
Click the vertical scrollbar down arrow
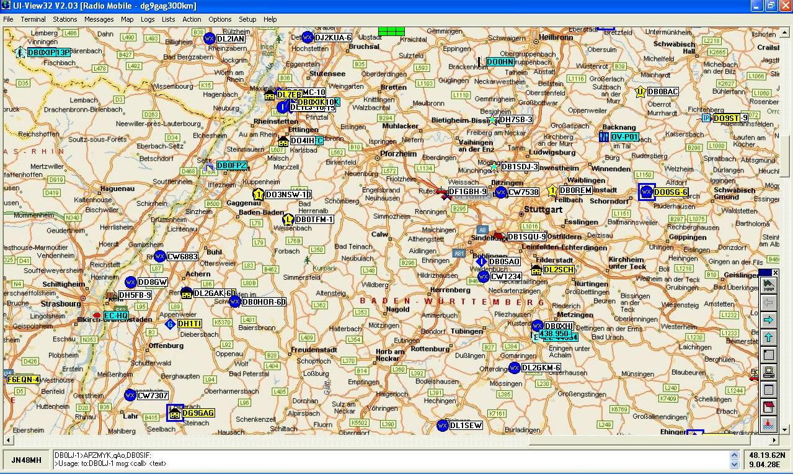[x=784, y=430]
